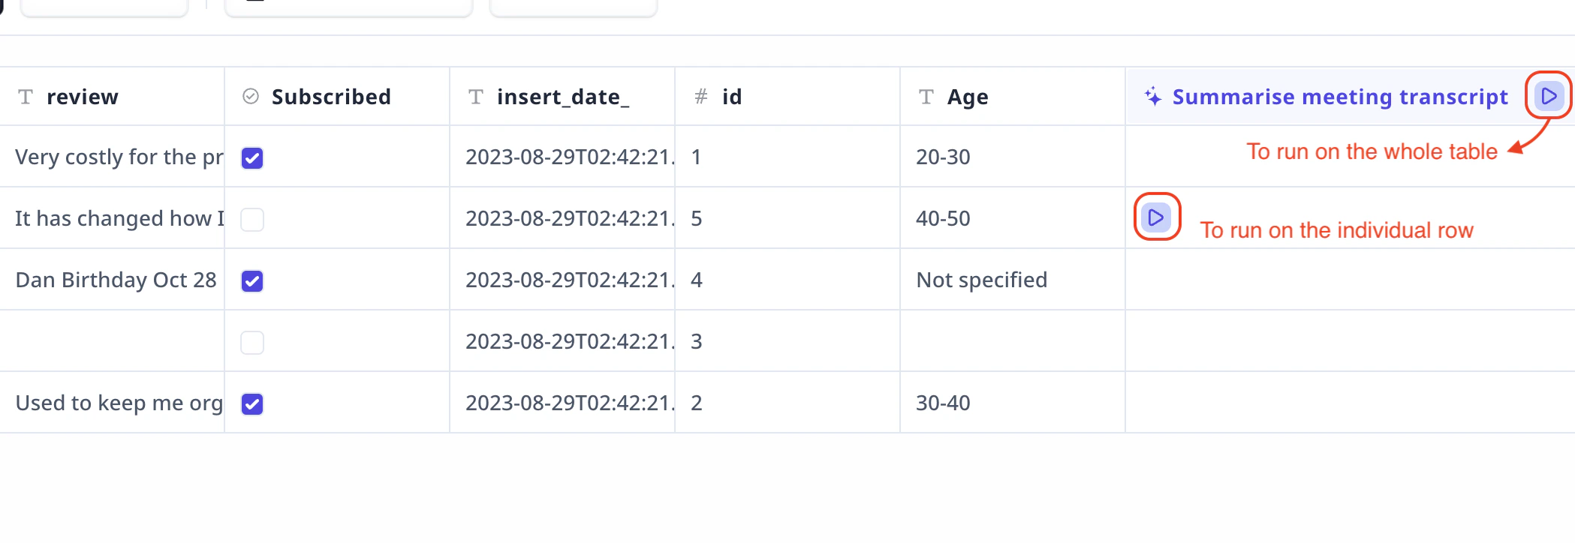Check Subscribed for 'It has changed how' row
This screenshot has height=543, width=1575.
click(x=252, y=220)
